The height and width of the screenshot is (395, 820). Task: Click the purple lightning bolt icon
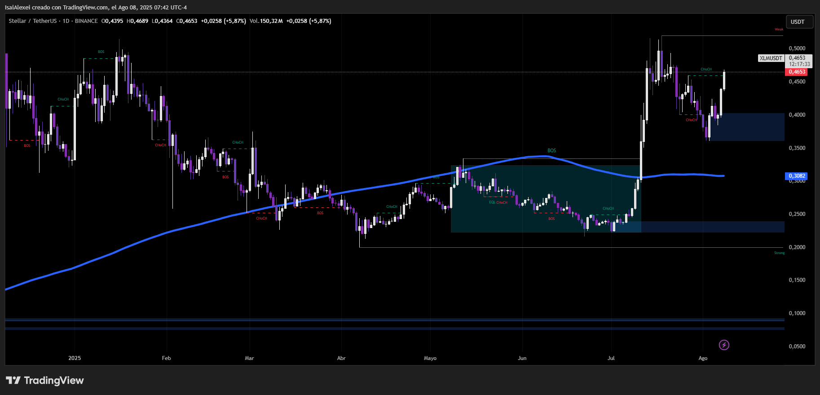pos(724,345)
